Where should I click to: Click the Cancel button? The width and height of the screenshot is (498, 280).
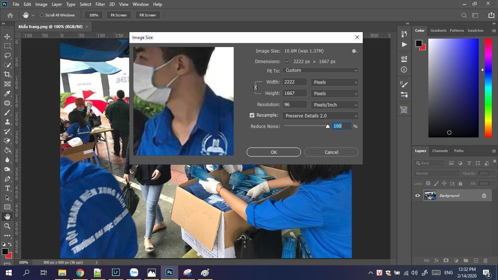point(331,152)
